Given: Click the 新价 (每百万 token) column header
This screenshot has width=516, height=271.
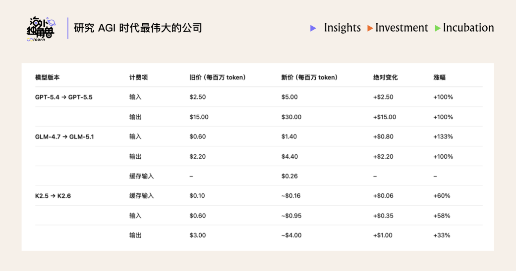Looking at the screenshot, I should (309, 78).
